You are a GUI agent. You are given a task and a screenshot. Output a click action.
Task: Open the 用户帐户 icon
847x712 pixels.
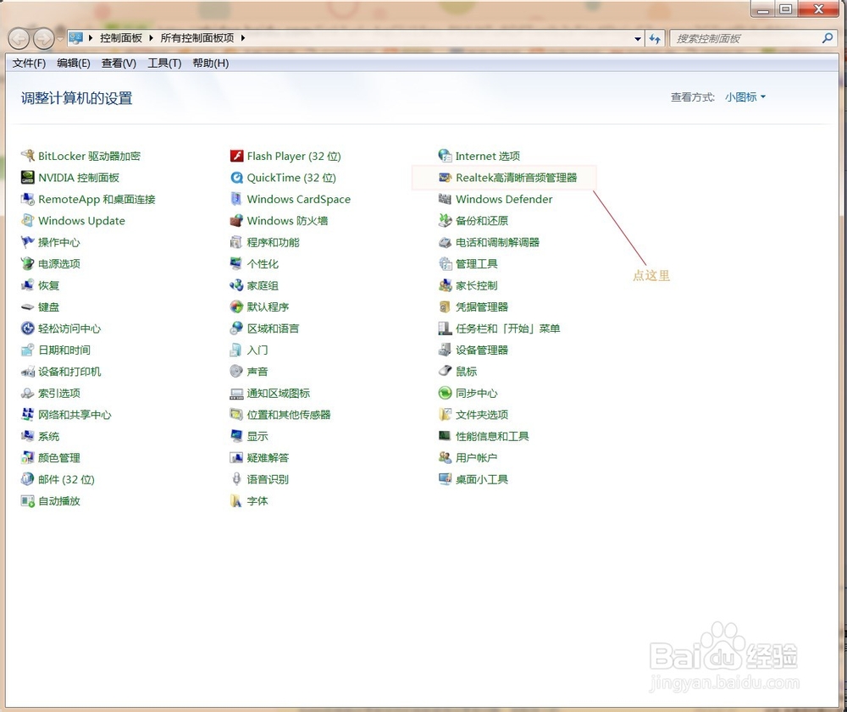click(x=446, y=458)
